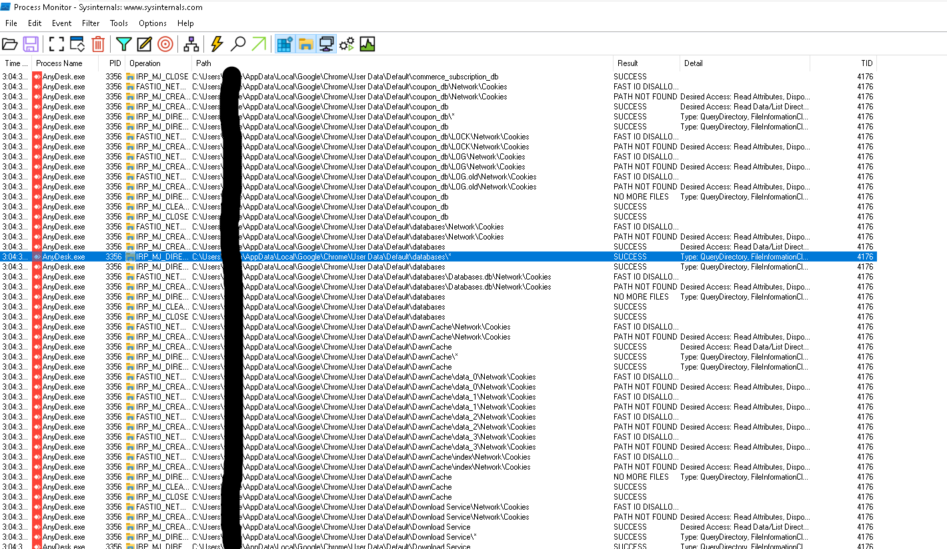Viewport: 947px width, 549px height.
Task: Click the Result column header
Action: tap(646, 63)
